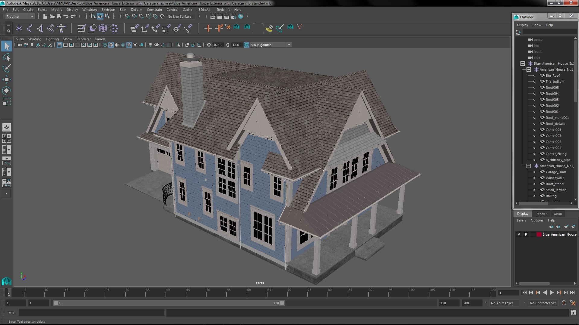This screenshot has width=579, height=325.
Task: Open the Redshift menu
Action: [x=223, y=10]
